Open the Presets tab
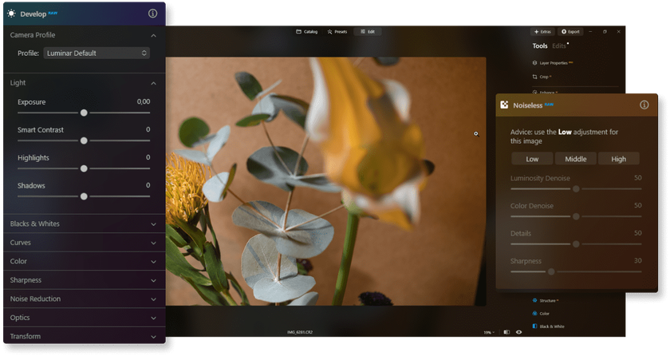The image size is (670, 356). point(337,32)
